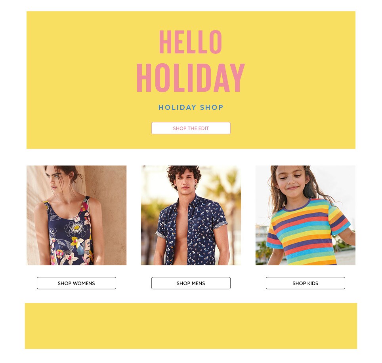This screenshot has width=382, height=363.
Task: Click the yellow flower on woman's top
Action: click(77, 228)
